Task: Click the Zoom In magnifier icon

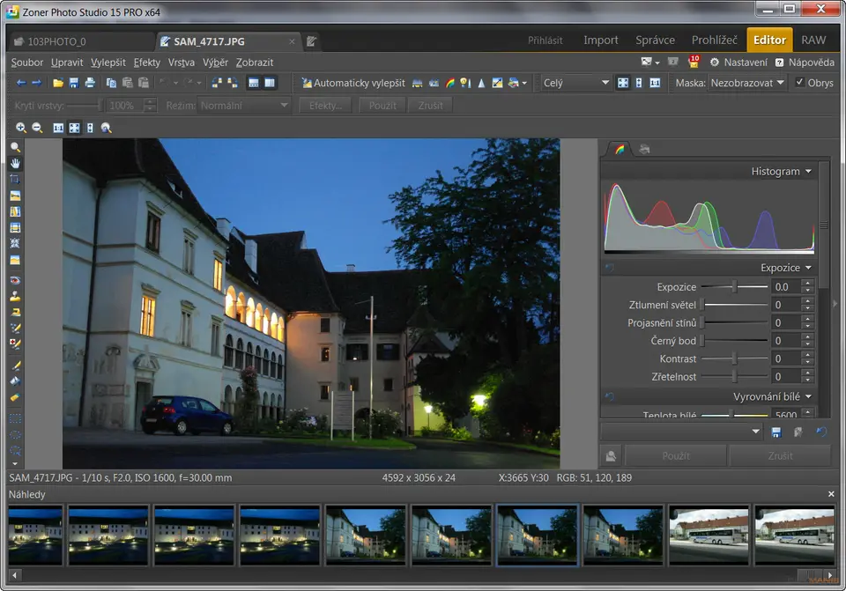Action: point(21,128)
